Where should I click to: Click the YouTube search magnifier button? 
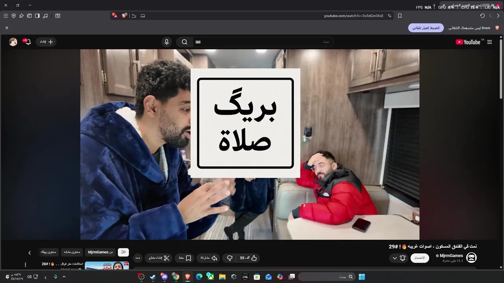[x=184, y=42]
